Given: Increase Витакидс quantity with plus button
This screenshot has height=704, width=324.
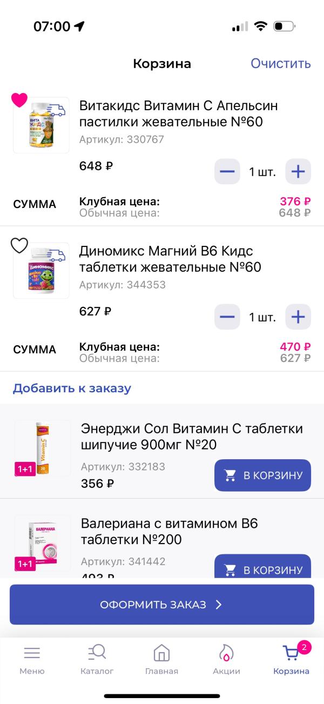Looking at the screenshot, I should (x=298, y=171).
